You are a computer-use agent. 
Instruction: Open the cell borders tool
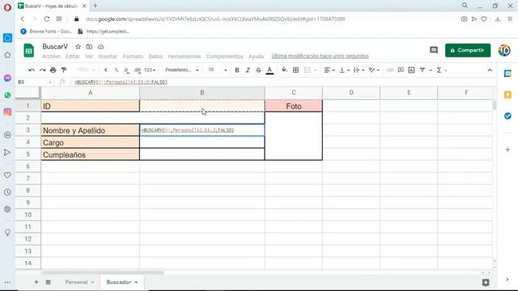coord(295,70)
